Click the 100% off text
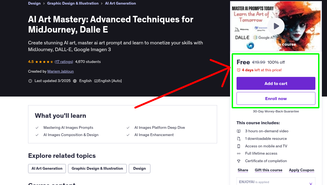 (x=276, y=62)
